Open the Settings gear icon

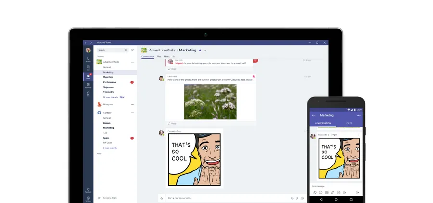(88, 199)
